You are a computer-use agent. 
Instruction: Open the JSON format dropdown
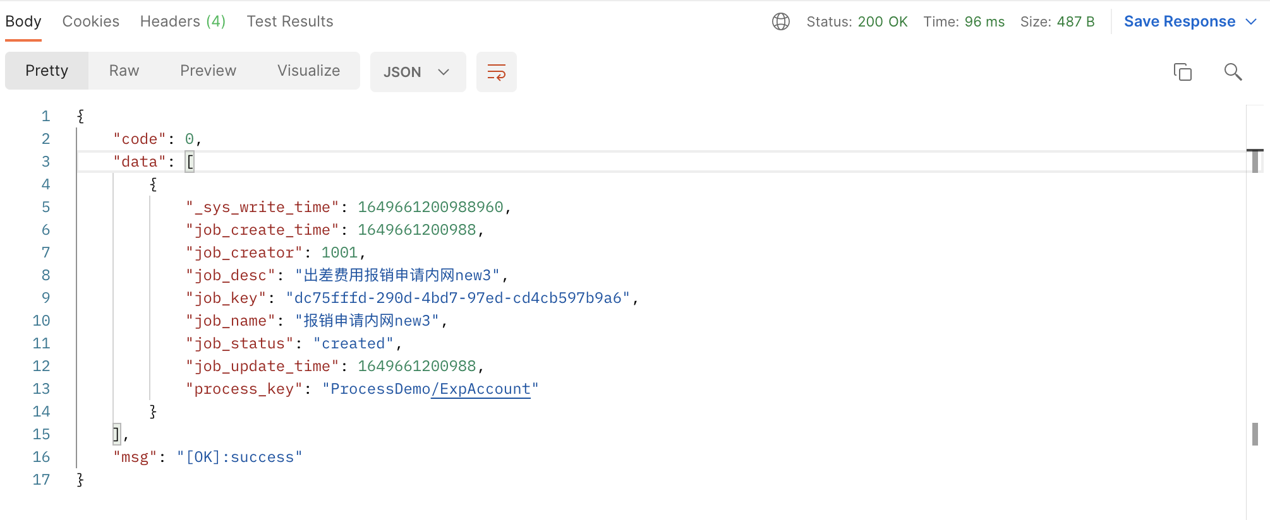(x=417, y=72)
